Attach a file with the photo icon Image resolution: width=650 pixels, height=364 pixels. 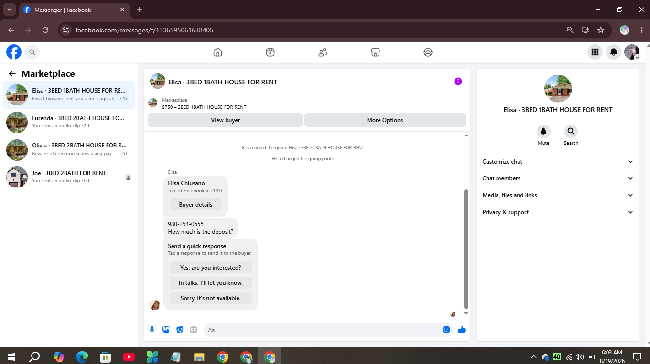click(x=166, y=330)
